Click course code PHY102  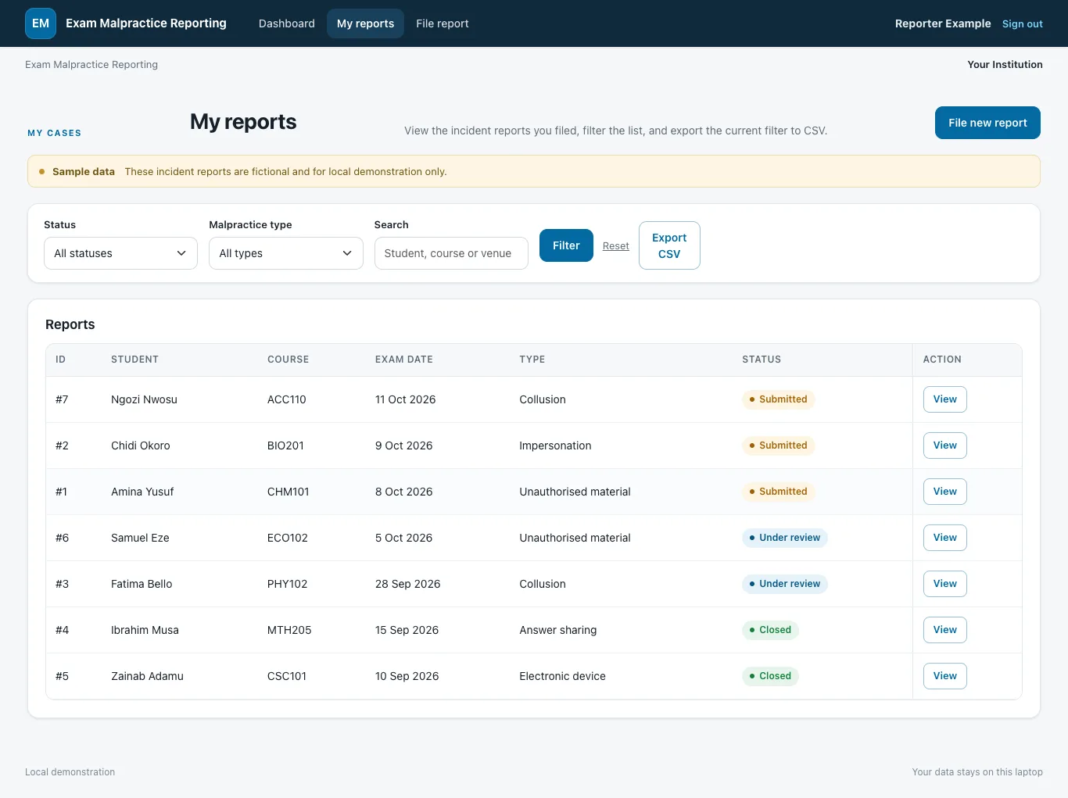(x=288, y=584)
